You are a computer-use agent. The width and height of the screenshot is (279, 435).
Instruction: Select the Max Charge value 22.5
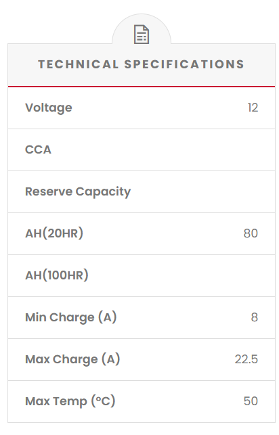pyautogui.click(x=246, y=359)
